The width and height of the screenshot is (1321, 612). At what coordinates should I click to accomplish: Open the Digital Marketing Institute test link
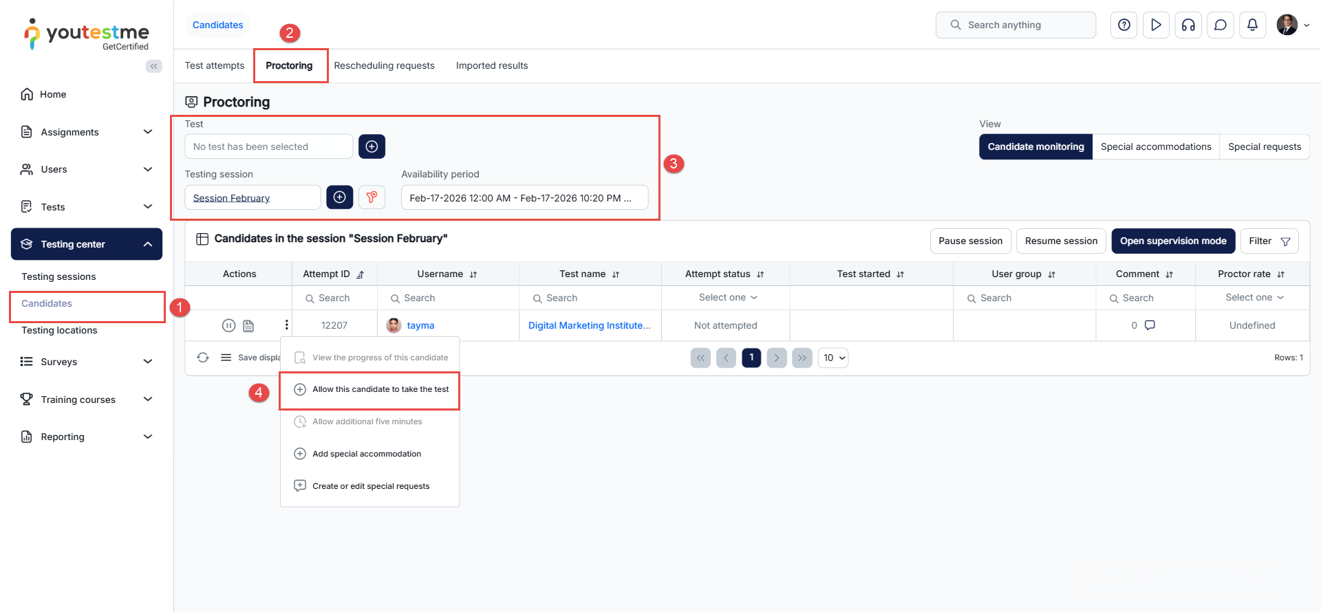pyautogui.click(x=589, y=325)
